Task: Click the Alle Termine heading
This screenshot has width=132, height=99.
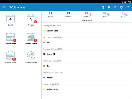Action: point(87,20)
